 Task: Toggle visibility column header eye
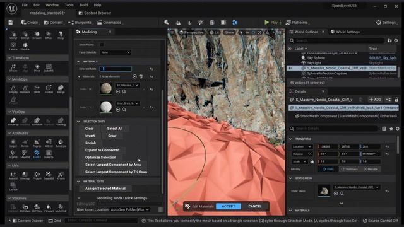(x=290, y=49)
